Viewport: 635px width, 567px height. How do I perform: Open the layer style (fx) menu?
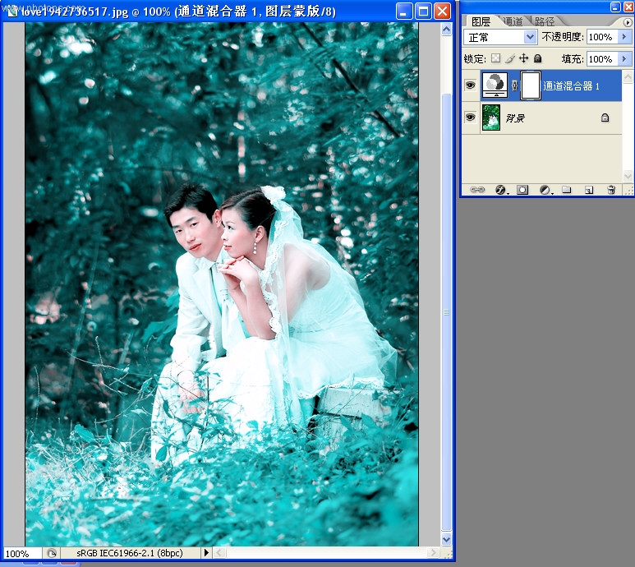click(x=500, y=190)
